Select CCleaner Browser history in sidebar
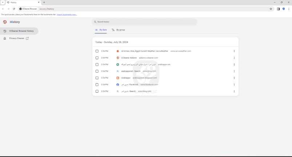Screen dimensions: 292x157 point(19,31)
